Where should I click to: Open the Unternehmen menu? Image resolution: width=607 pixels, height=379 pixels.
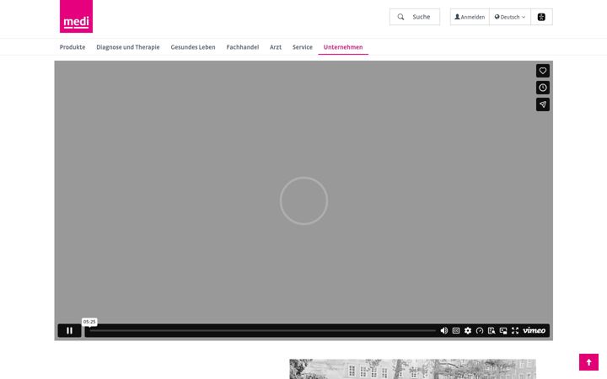343,47
